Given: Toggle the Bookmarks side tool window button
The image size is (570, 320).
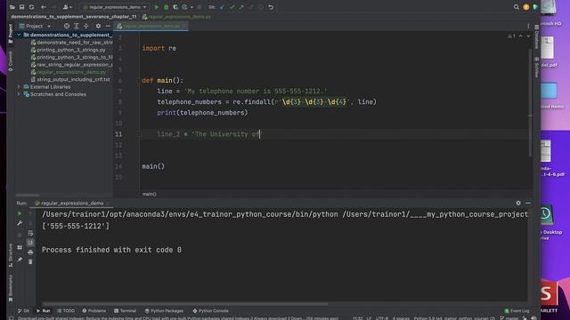Looking at the screenshot, I should tap(10, 288).
